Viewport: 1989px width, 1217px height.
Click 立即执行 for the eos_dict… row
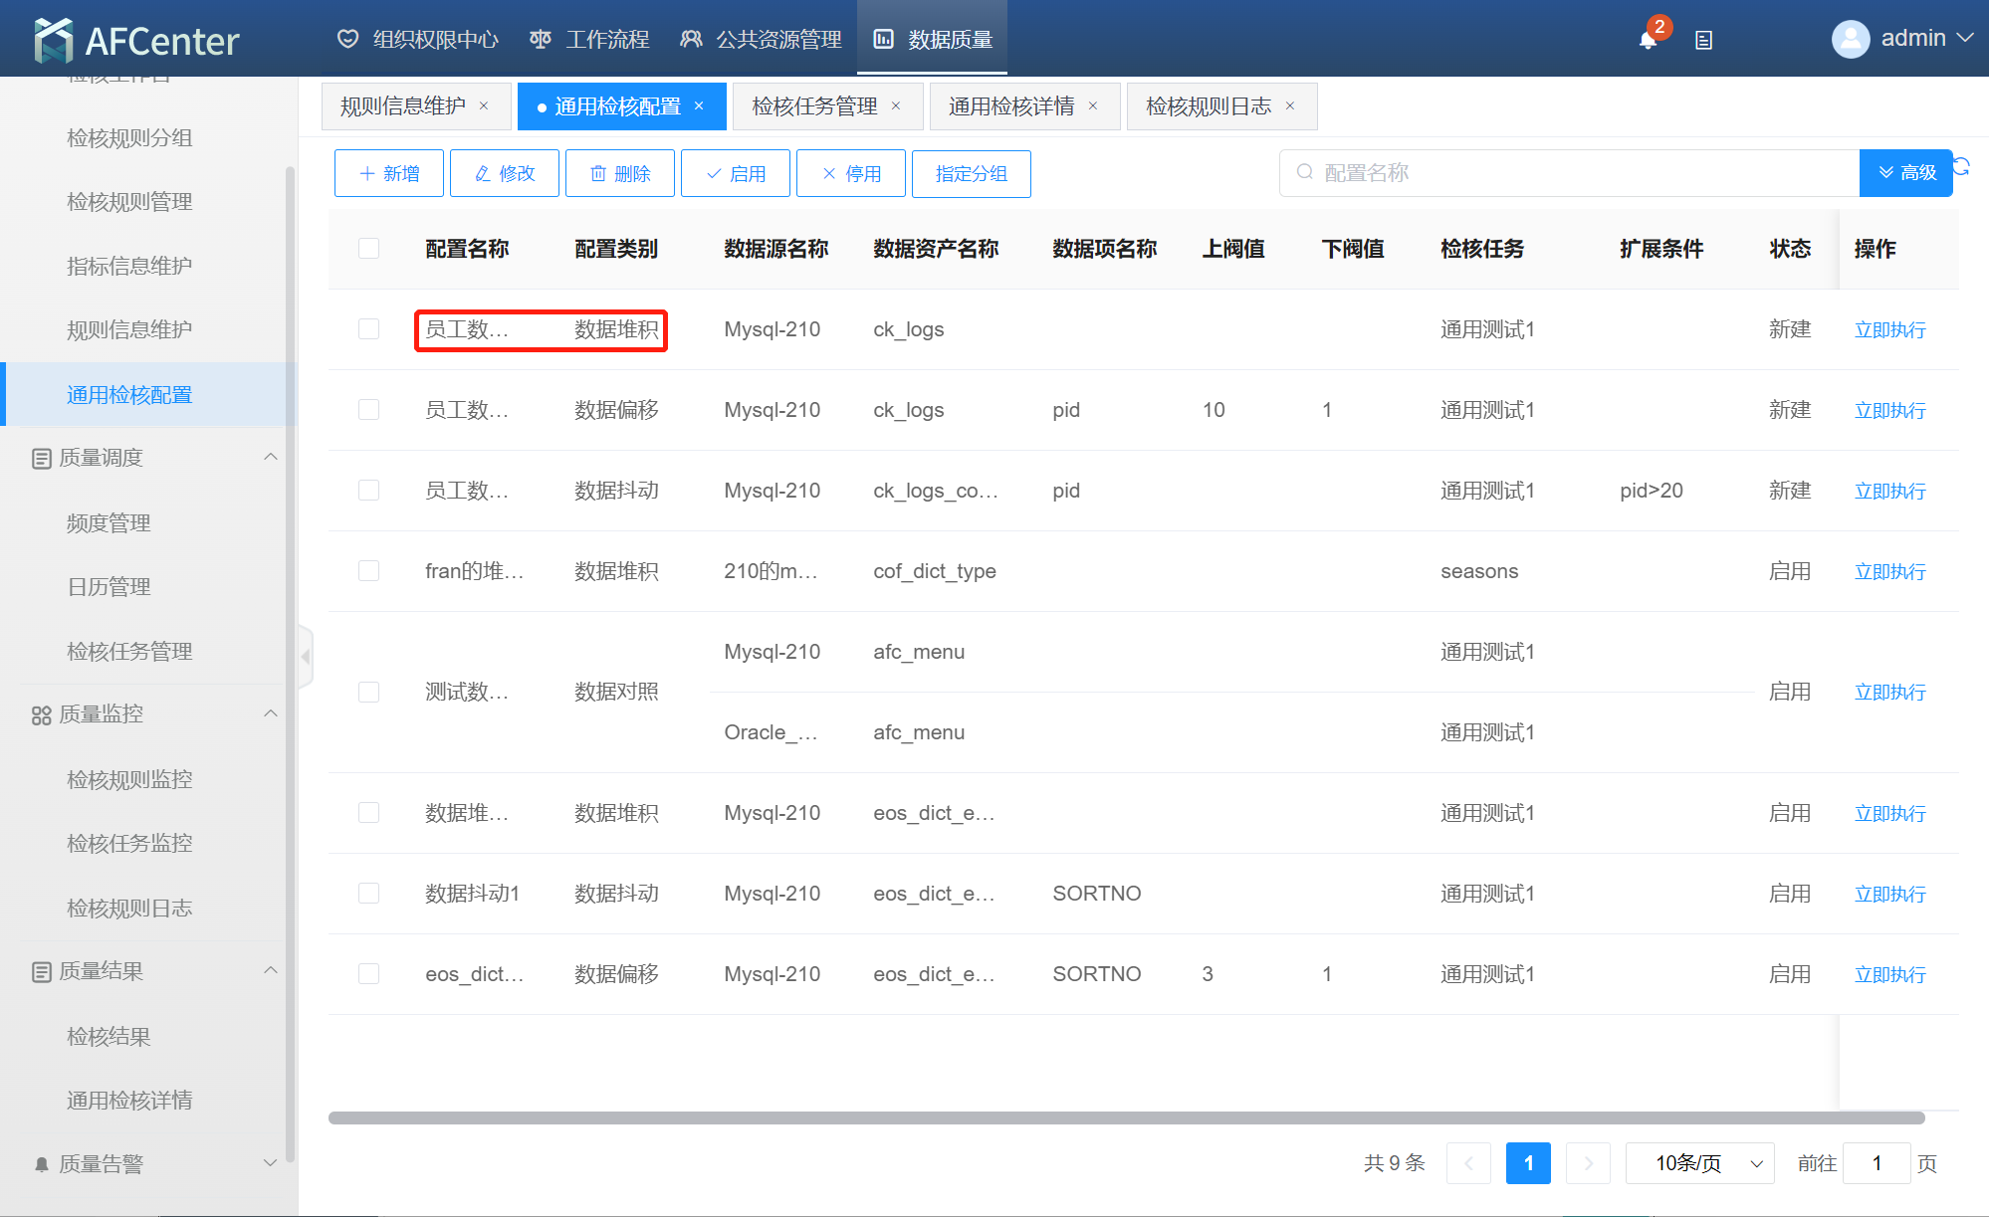pyautogui.click(x=1889, y=974)
